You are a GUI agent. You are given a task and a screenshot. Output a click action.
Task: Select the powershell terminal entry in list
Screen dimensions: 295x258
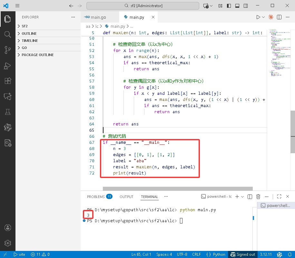276,205
